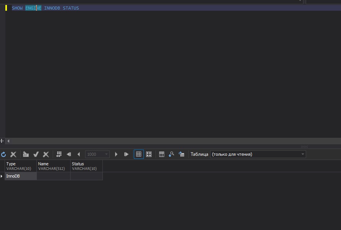The image size is (341, 230).
Task: Switch to card view mode
Action: click(x=149, y=154)
